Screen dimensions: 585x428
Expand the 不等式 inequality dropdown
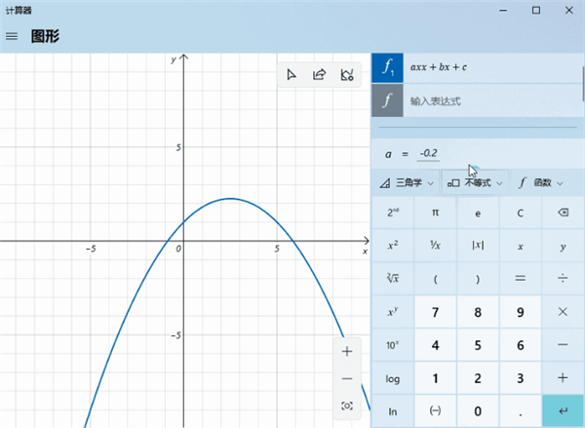[475, 182]
